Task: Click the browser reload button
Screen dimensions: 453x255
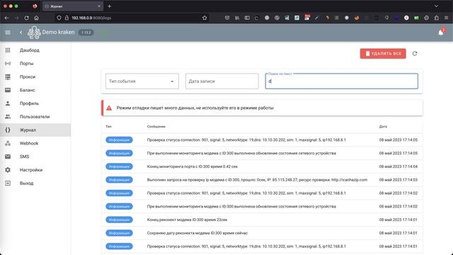Action: point(26,18)
